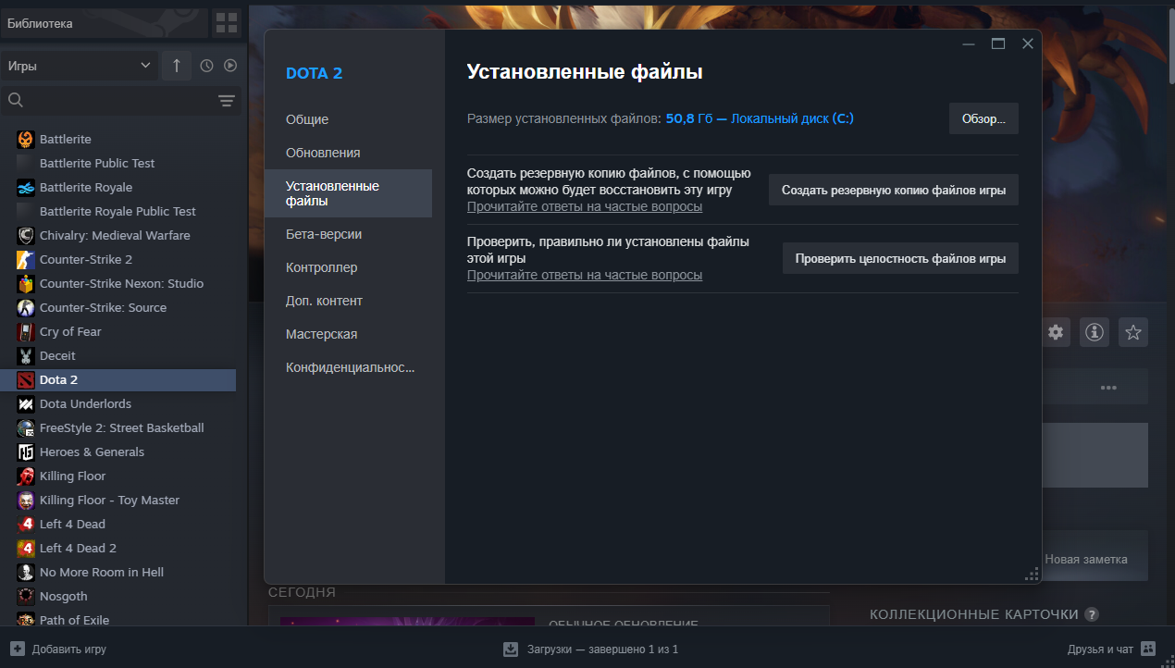
Task: Open game settings gear icon
Action: pos(1055,332)
